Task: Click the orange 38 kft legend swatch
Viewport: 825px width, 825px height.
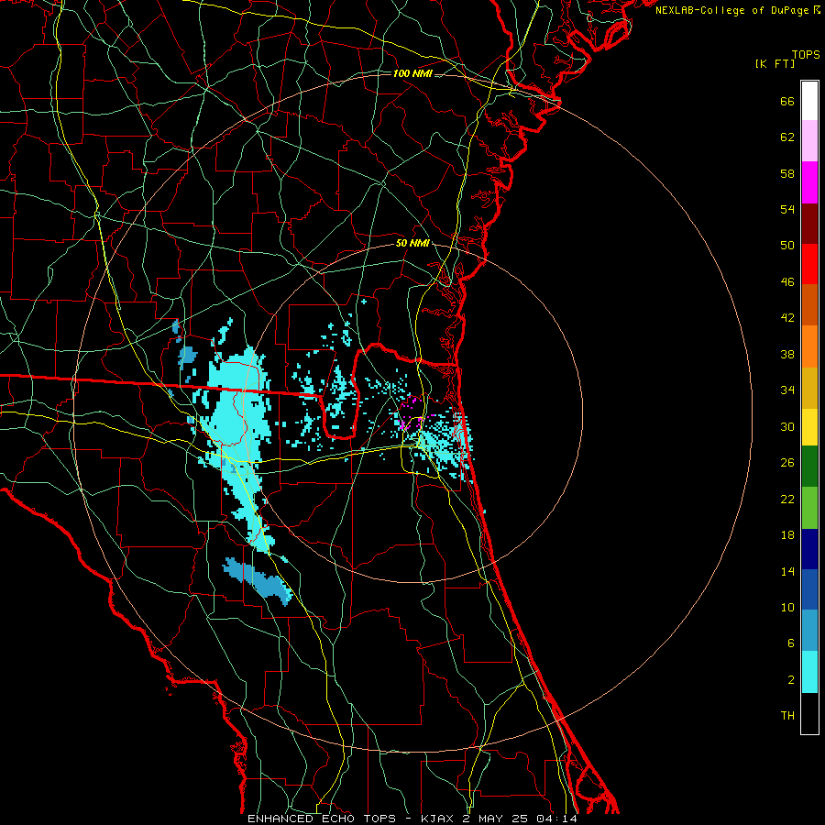Action: pos(809,346)
